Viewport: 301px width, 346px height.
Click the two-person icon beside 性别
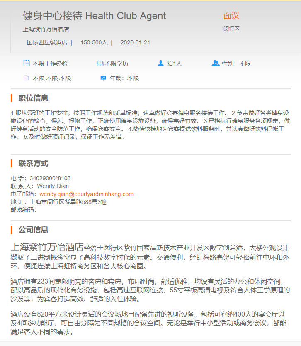pos(215,64)
